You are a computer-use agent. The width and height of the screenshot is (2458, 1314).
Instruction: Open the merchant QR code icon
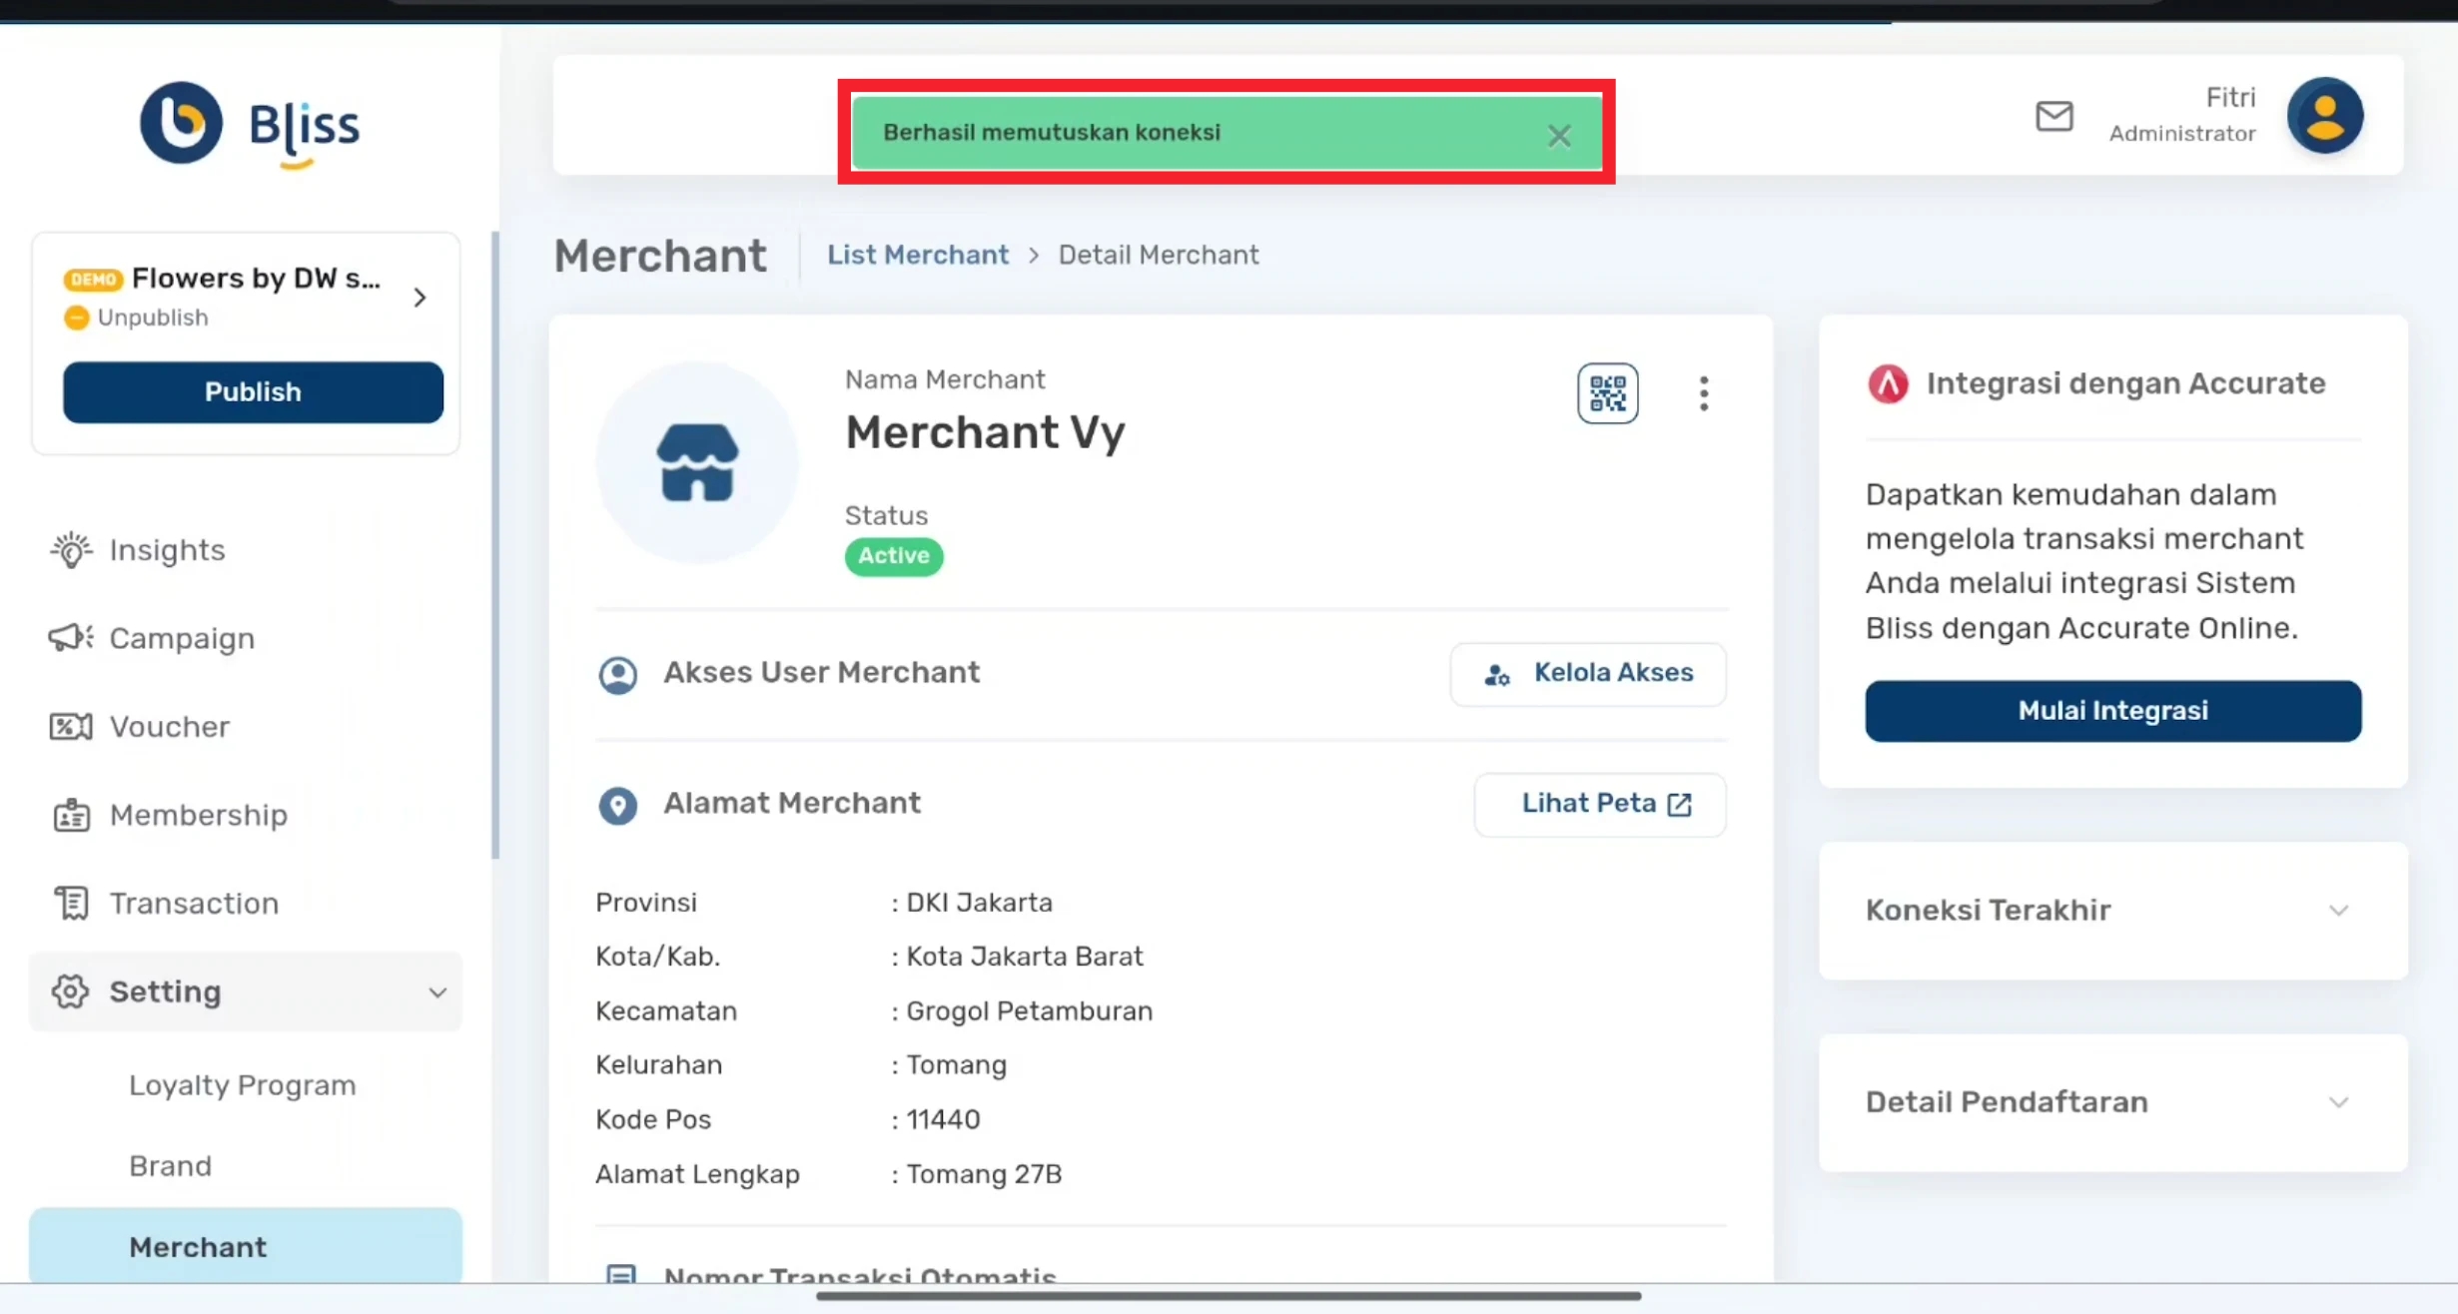1607,393
